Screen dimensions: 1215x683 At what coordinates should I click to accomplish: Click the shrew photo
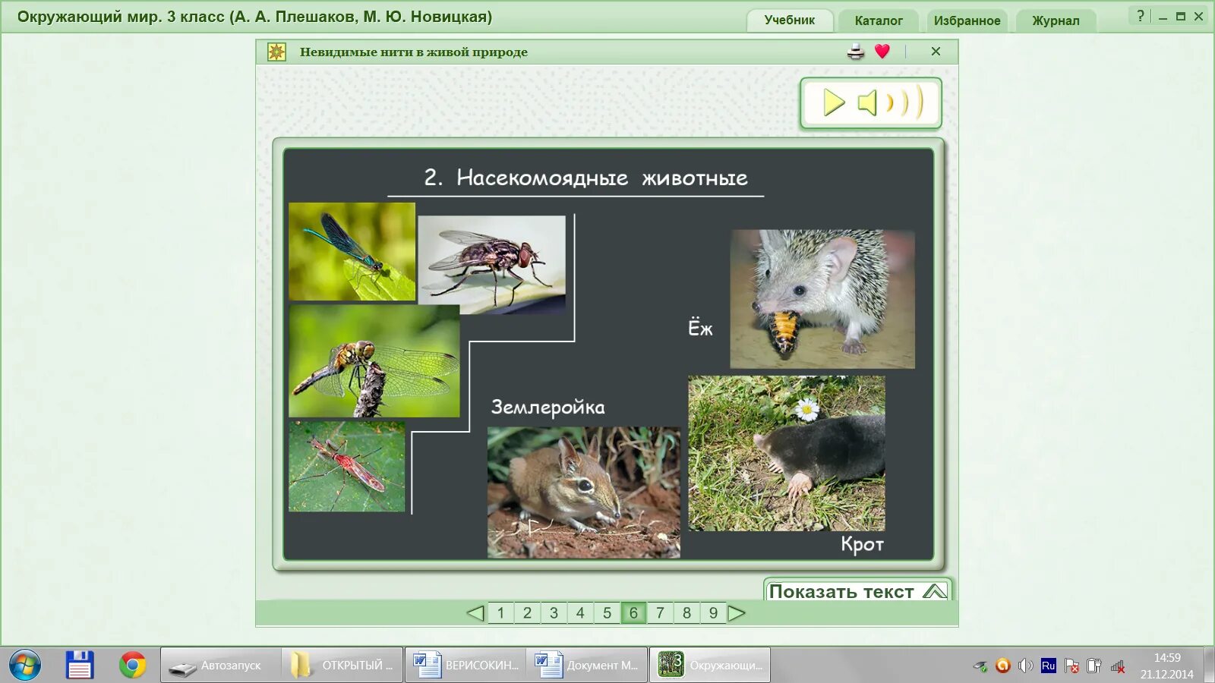point(583,492)
